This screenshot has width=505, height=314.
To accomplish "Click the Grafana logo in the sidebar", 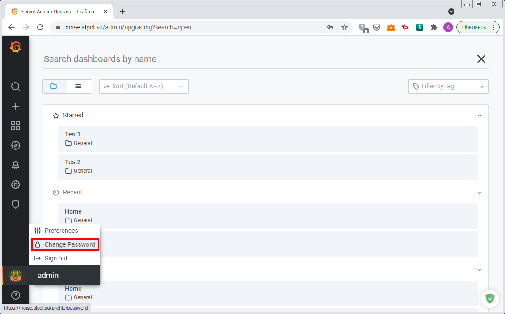I will (15, 47).
